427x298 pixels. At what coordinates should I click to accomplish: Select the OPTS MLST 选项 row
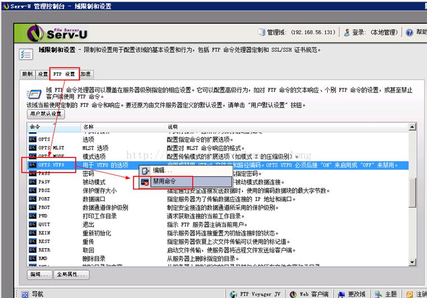coord(218,148)
